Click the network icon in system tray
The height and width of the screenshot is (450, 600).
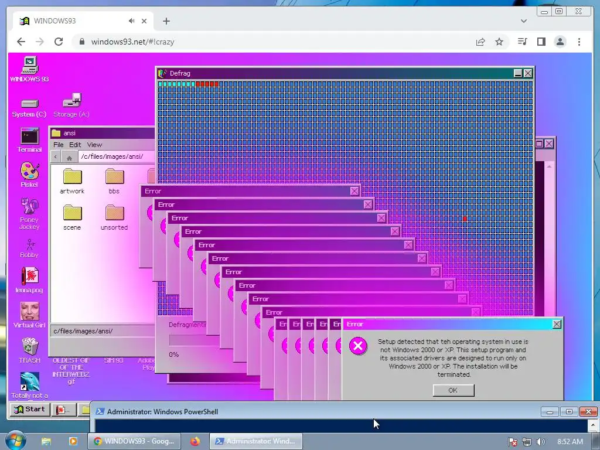pyautogui.click(x=527, y=442)
